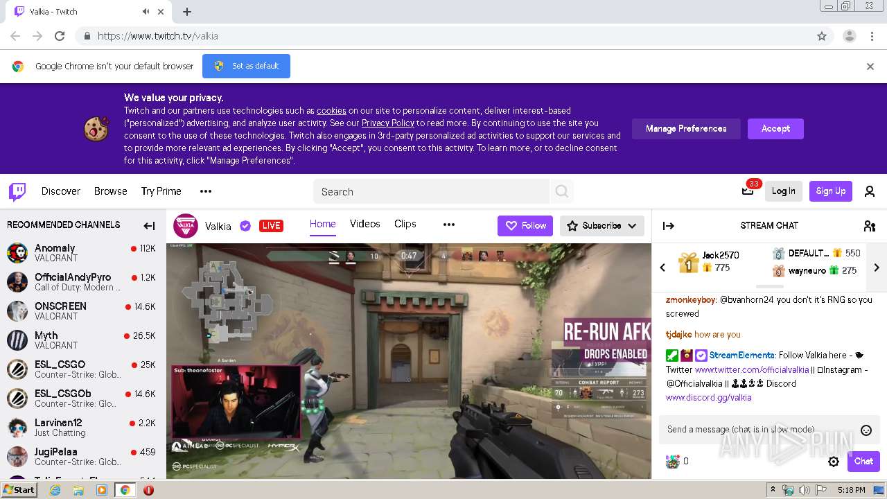This screenshot has height=499, width=887.
Task: Open the media player taskbar icon
Action: 102,490
